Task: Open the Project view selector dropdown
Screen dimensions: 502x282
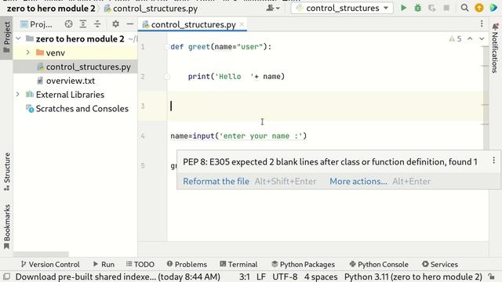Action: point(36,24)
